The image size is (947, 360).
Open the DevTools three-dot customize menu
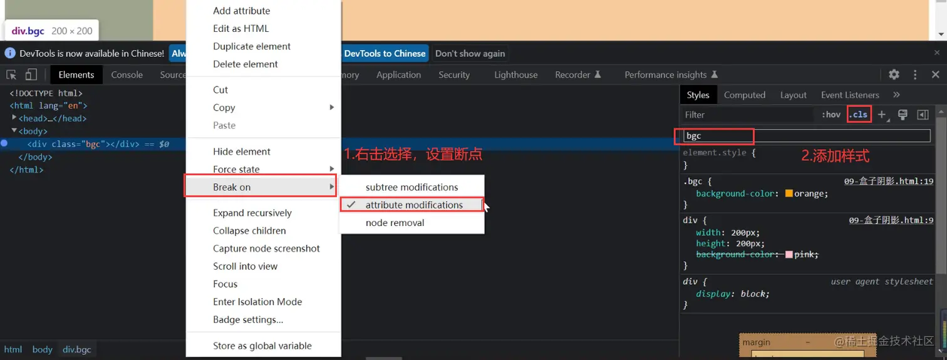pos(915,75)
